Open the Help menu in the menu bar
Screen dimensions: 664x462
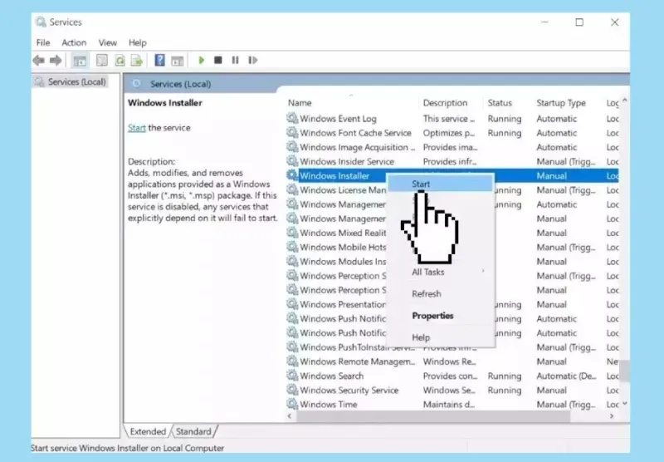[x=138, y=43]
